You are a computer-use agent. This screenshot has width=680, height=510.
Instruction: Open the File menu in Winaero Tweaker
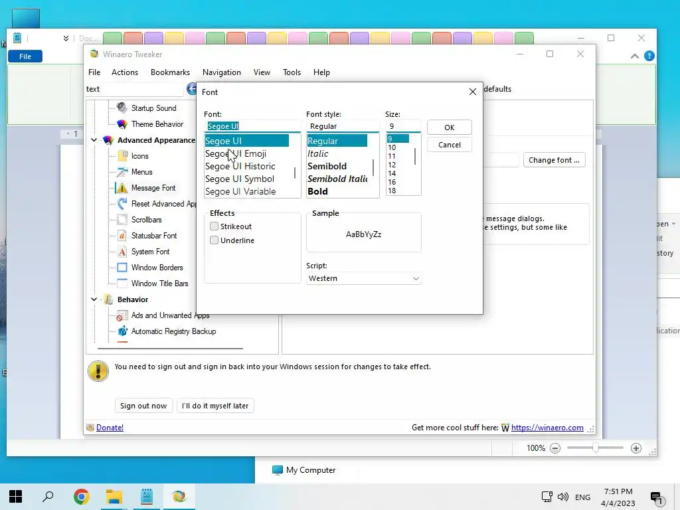point(94,72)
